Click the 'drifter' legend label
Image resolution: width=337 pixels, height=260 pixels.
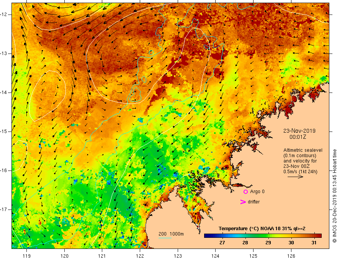pyautogui.click(x=254, y=202)
